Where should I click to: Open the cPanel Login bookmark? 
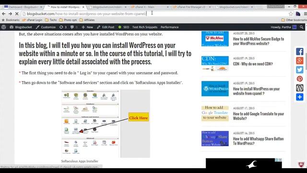pos(32,20)
